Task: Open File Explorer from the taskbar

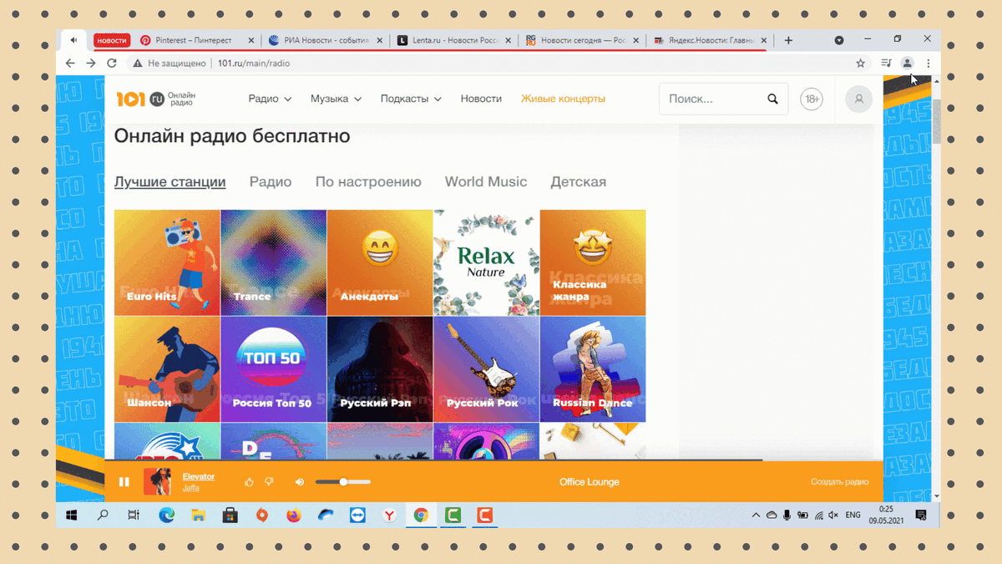Action: click(x=198, y=516)
